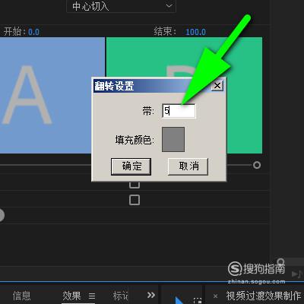Toggle the lower checkbox below the dialog
The image size is (304, 304).
tap(135, 200)
